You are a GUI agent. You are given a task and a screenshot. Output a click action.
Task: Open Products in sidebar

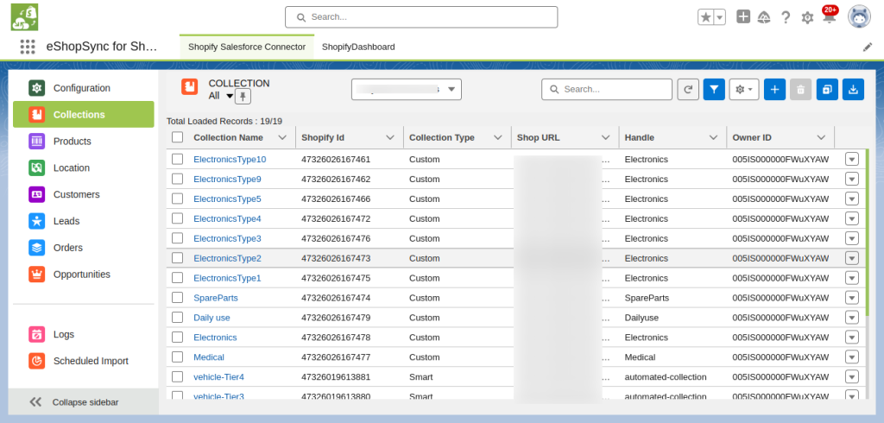click(84, 141)
